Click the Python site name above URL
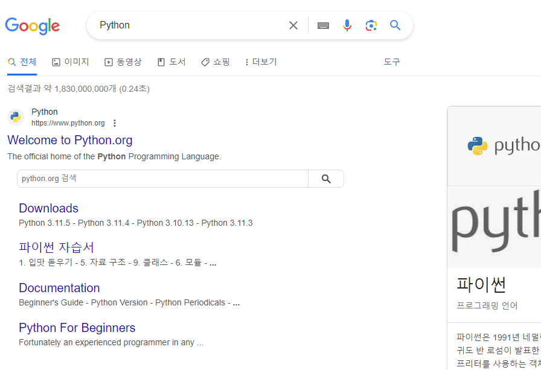The width and height of the screenshot is (541, 370). click(45, 112)
